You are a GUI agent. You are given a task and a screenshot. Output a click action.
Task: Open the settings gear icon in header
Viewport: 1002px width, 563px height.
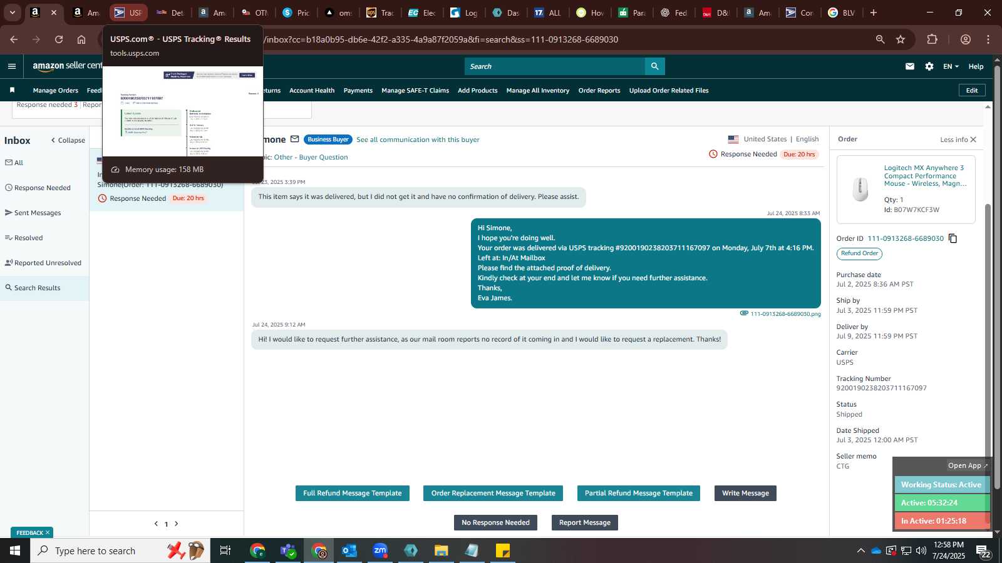pos(929,66)
